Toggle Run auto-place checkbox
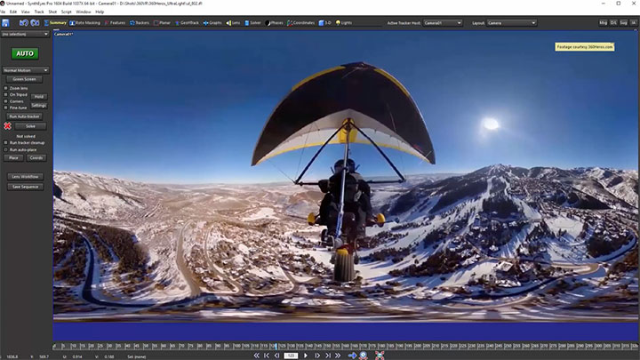Screen dimensions: 640x360 (x=5, y=150)
